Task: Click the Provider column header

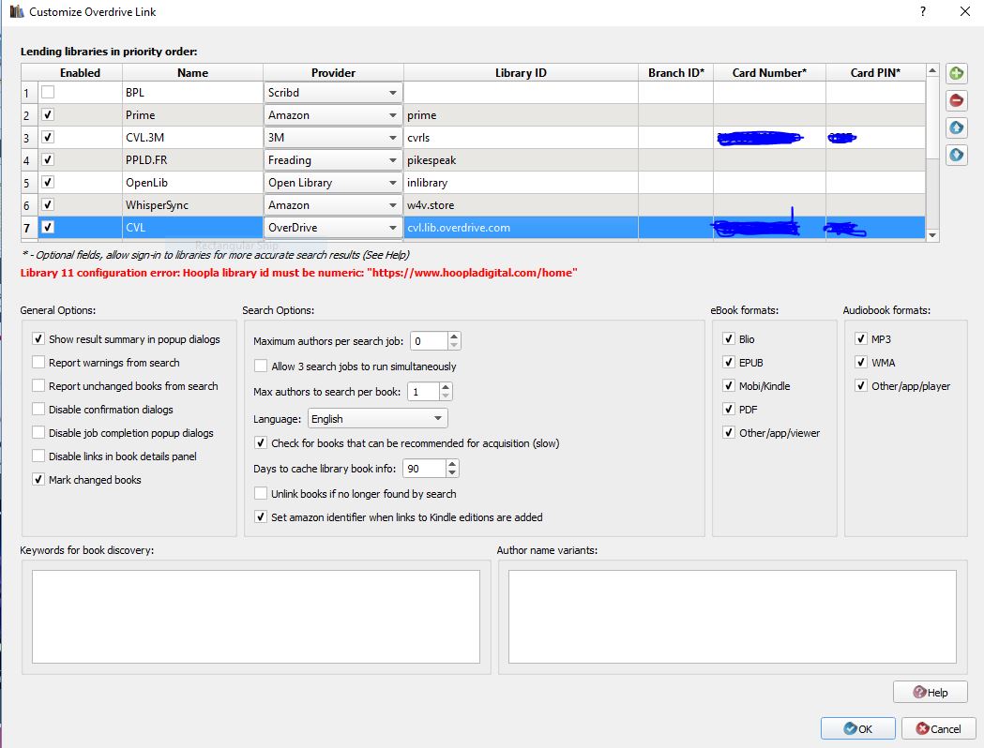Action: point(333,73)
